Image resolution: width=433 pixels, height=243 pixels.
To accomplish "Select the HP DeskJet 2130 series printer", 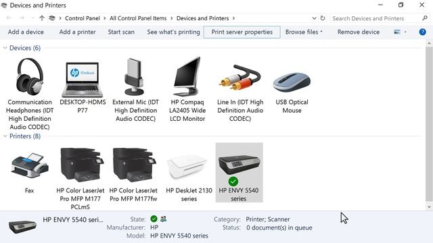I will click(x=187, y=167).
